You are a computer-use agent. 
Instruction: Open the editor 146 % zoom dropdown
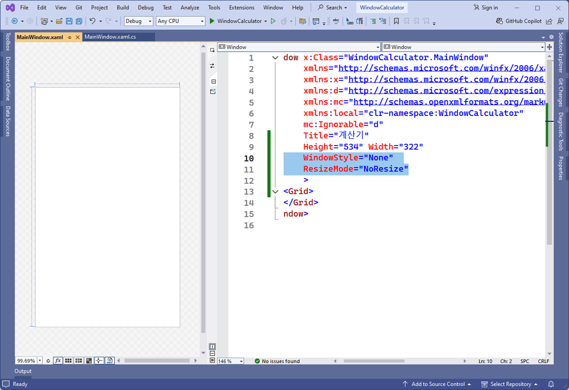point(241,361)
